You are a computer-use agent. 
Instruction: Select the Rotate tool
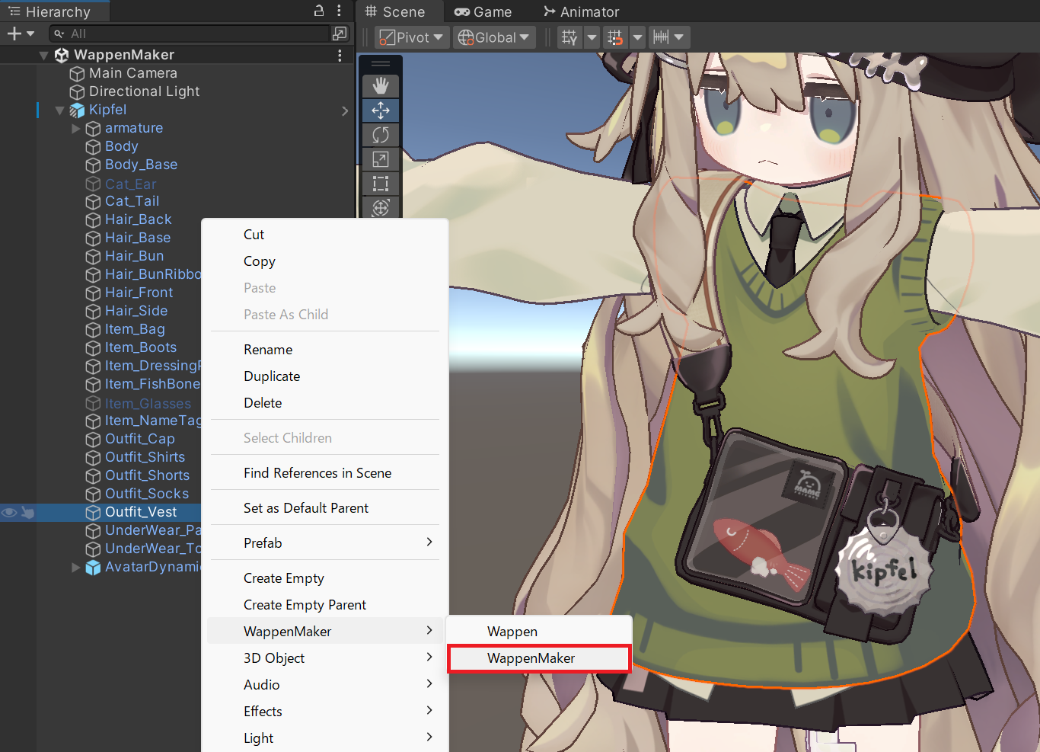tap(381, 135)
